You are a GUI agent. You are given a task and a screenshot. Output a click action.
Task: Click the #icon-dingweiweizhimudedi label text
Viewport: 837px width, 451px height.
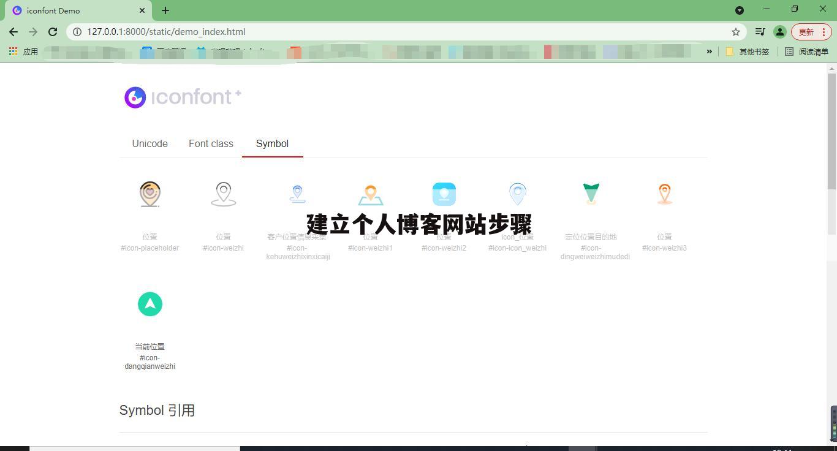tap(595, 252)
